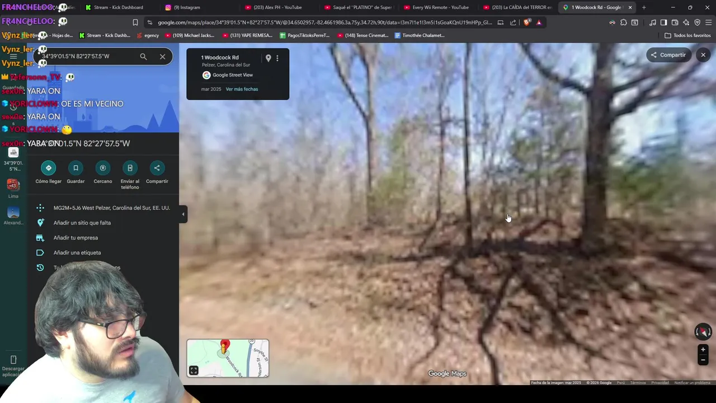
Task: Open the three-dot menu in Street View card
Action: click(x=277, y=58)
